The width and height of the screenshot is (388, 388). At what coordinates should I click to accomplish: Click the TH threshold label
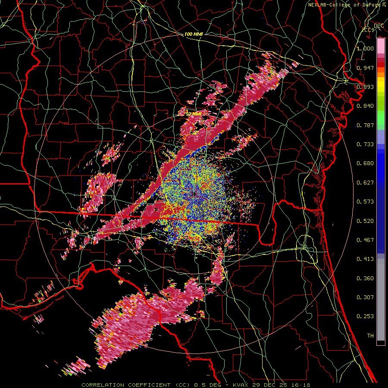(x=370, y=336)
